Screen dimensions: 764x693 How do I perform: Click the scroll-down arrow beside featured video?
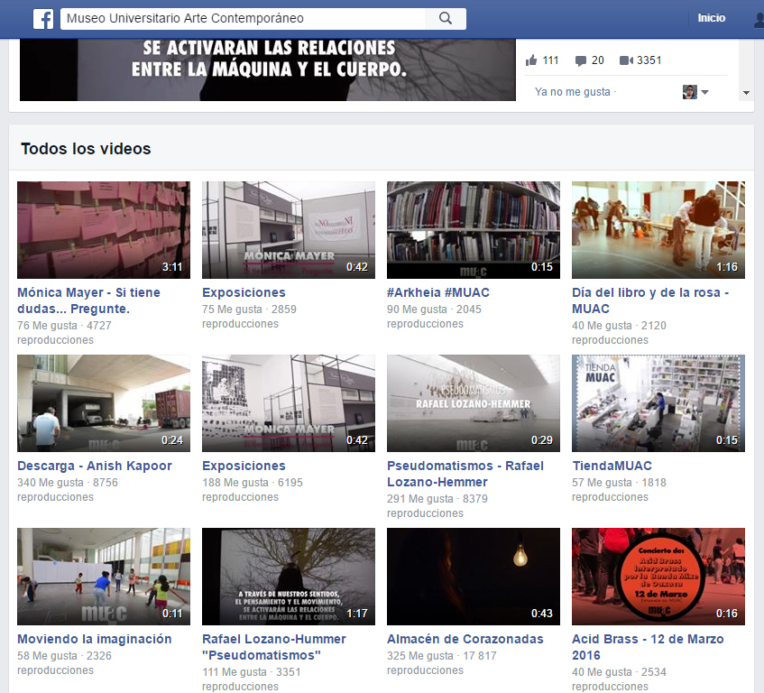[x=746, y=93]
